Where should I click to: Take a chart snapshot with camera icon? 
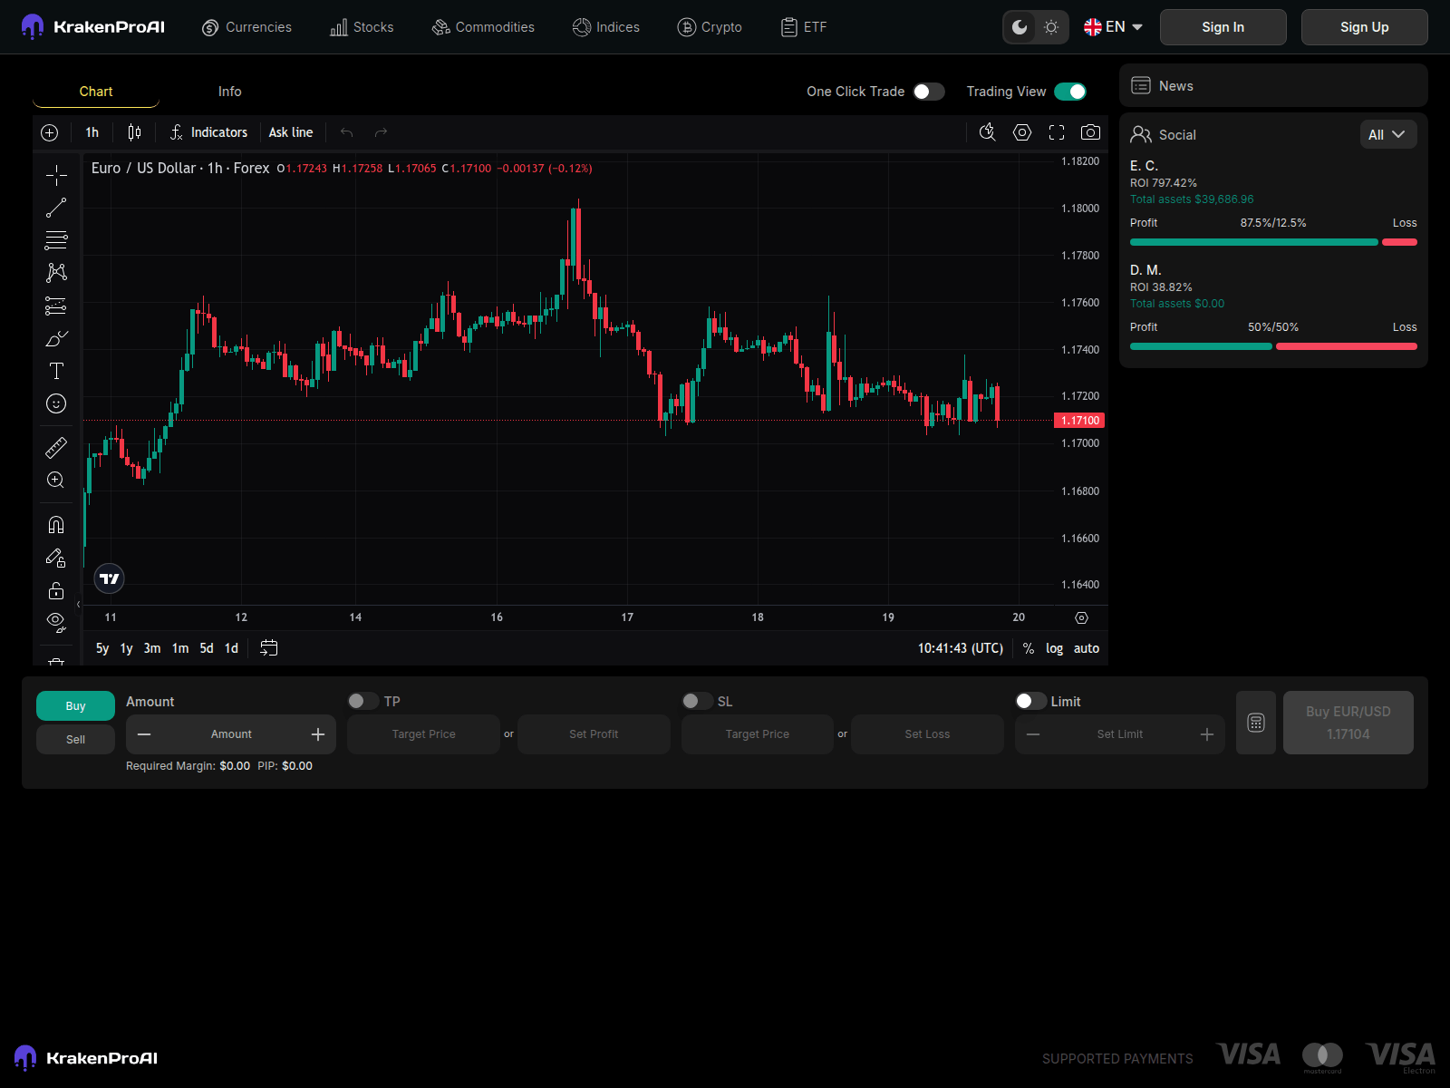(x=1091, y=132)
